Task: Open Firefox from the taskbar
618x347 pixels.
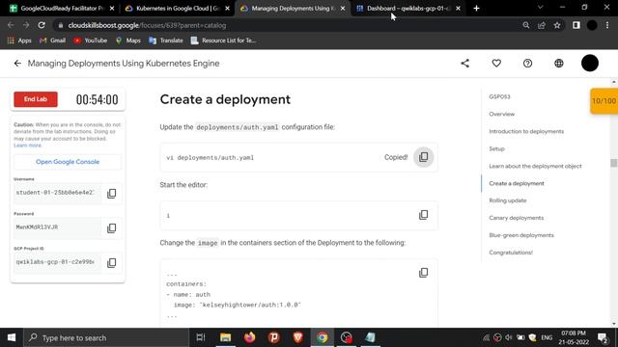Action: [x=249, y=337]
